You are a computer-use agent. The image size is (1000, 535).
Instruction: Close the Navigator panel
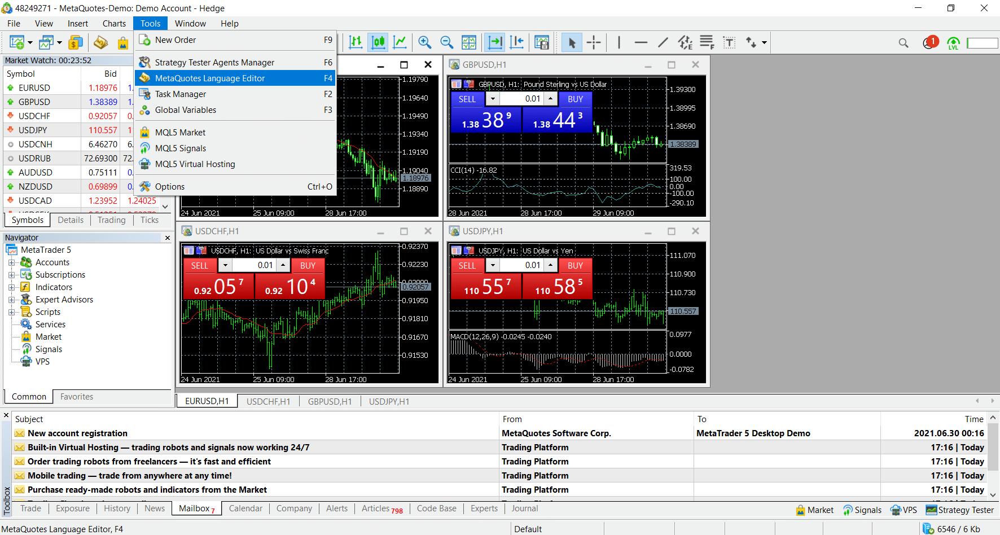coord(168,238)
